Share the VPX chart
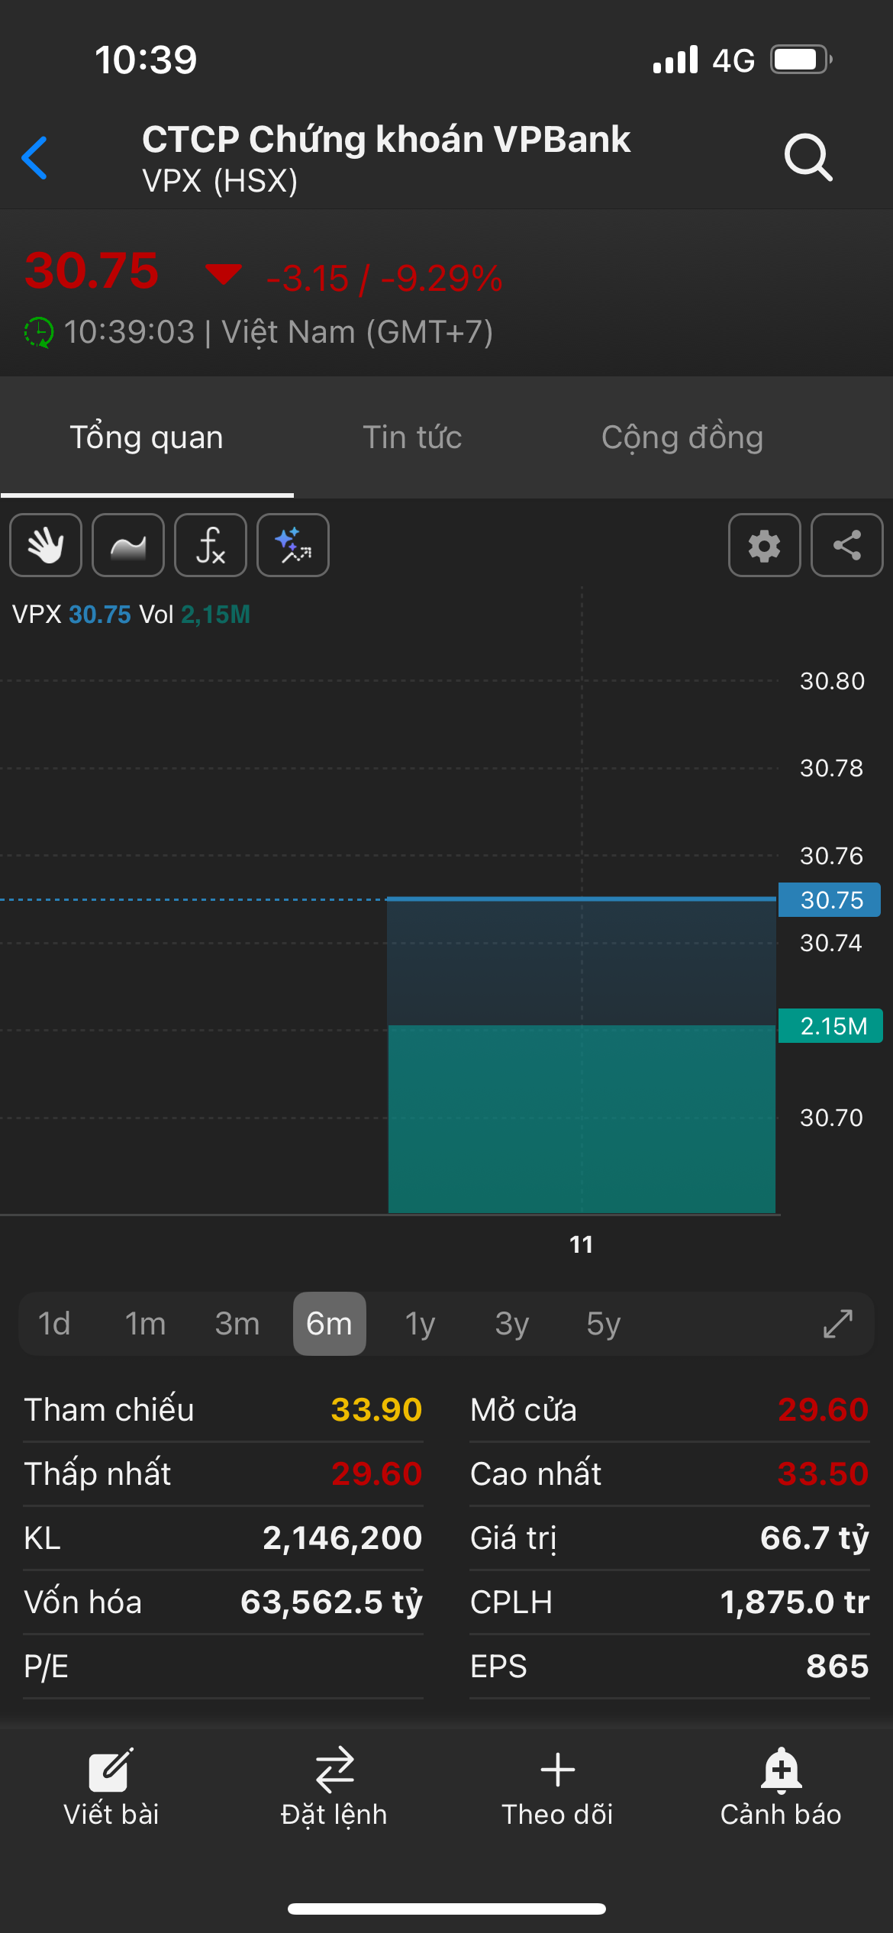Image resolution: width=893 pixels, height=1933 pixels. (x=846, y=545)
